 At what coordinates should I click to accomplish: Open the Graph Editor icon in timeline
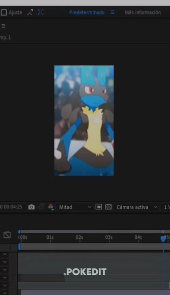click(x=7, y=235)
